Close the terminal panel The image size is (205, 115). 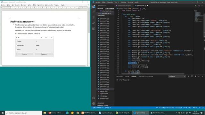point(202,76)
